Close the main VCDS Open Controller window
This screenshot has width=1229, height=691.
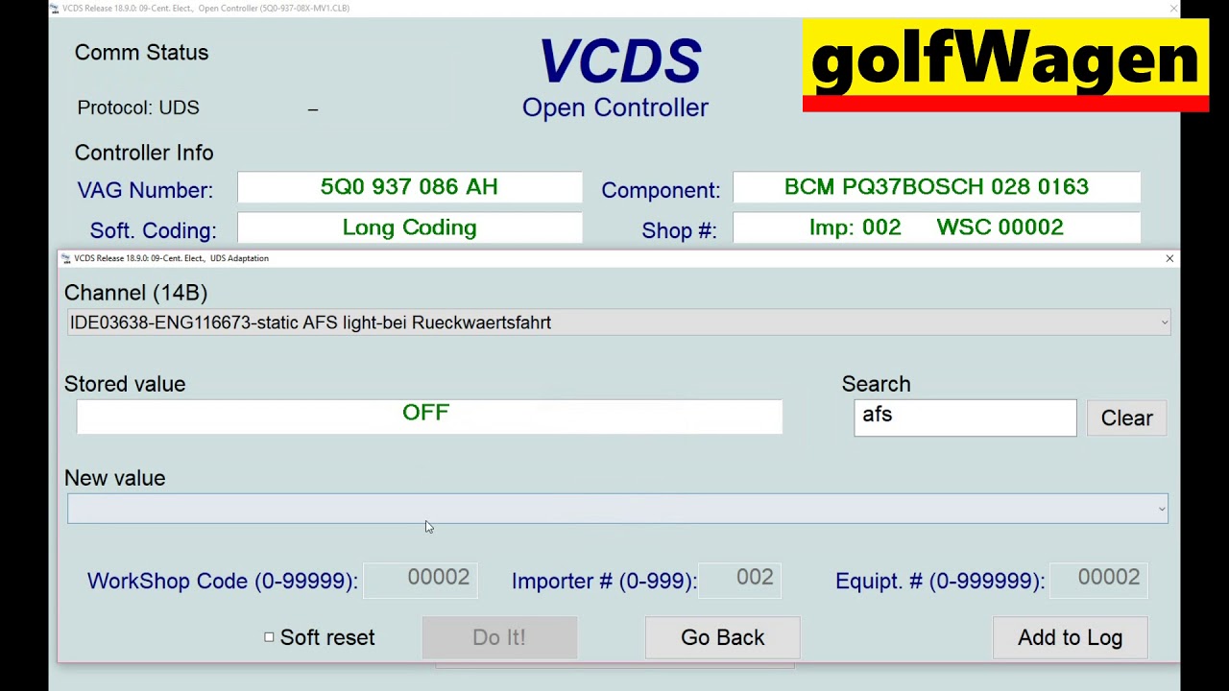click(x=1172, y=9)
